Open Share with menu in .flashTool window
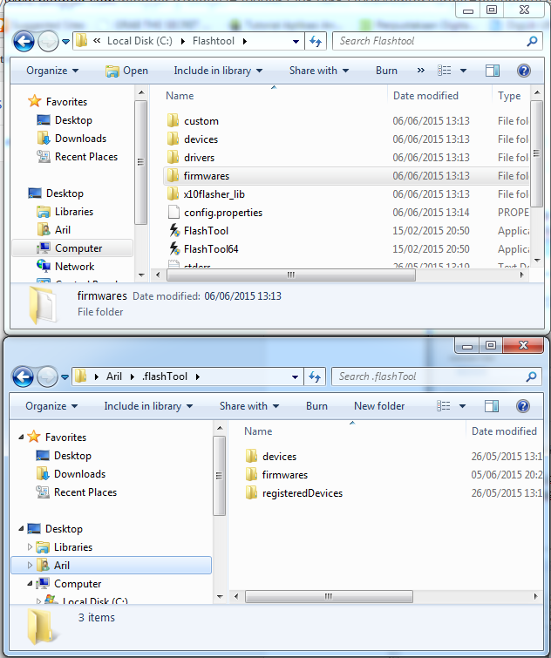This screenshot has height=658, width=551. [249, 406]
